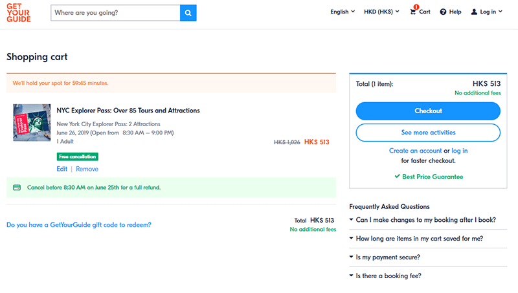The image size is (518, 293).
Task: Open NYC Explorer Pass title link
Action: (x=128, y=111)
